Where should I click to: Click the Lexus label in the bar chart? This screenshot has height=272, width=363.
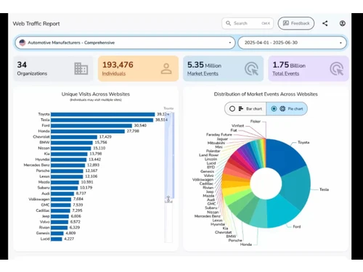tap(44, 176)
